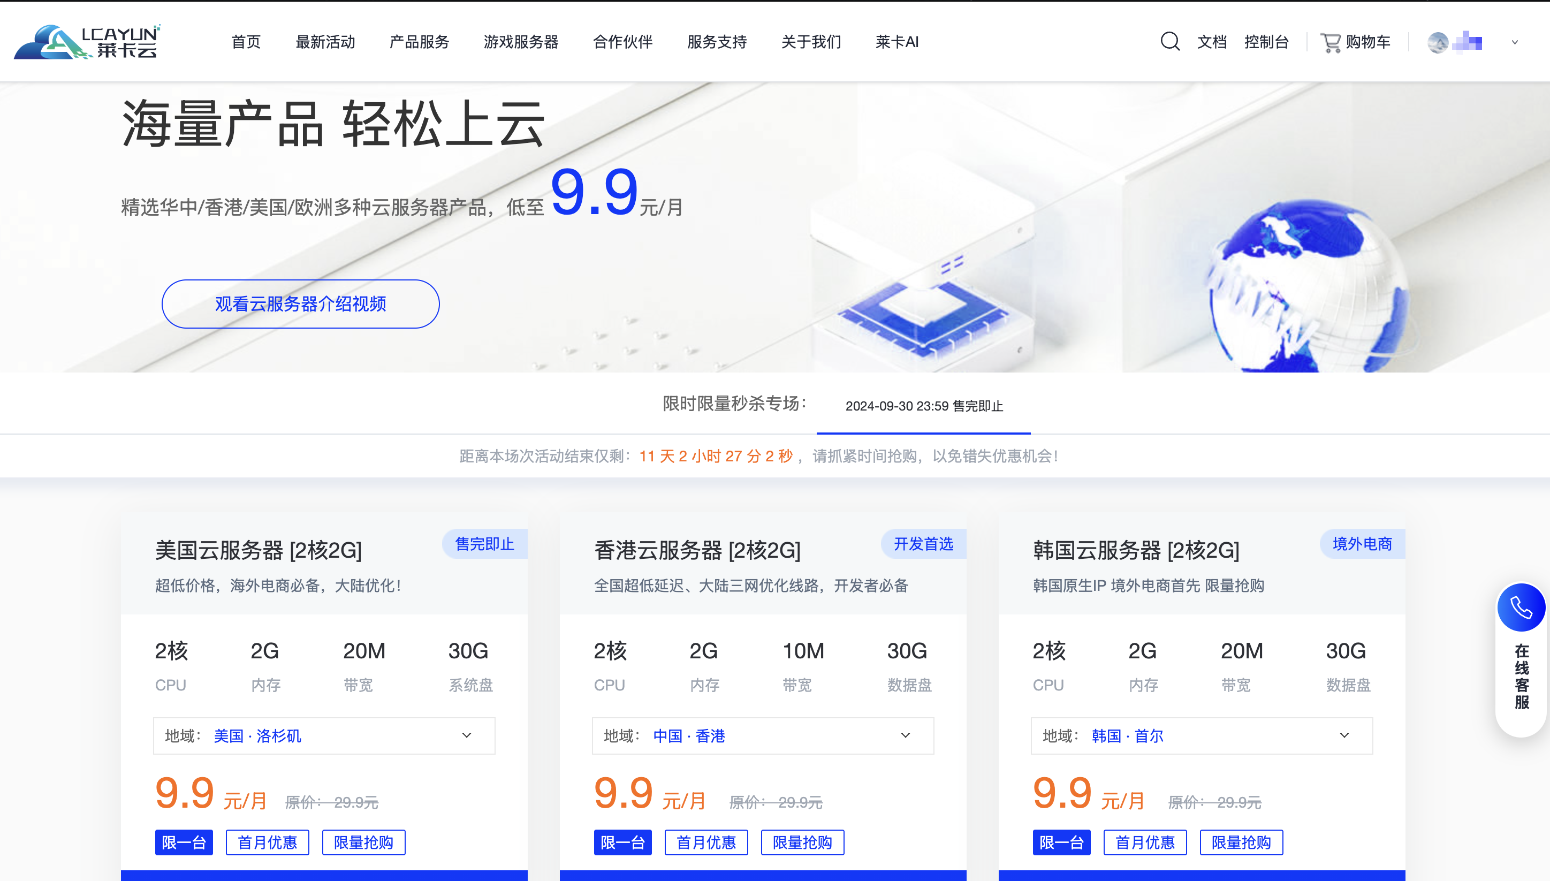Click the user avatar image
The width and height of the screenshot is (1550, 881).
[1438, 42]
